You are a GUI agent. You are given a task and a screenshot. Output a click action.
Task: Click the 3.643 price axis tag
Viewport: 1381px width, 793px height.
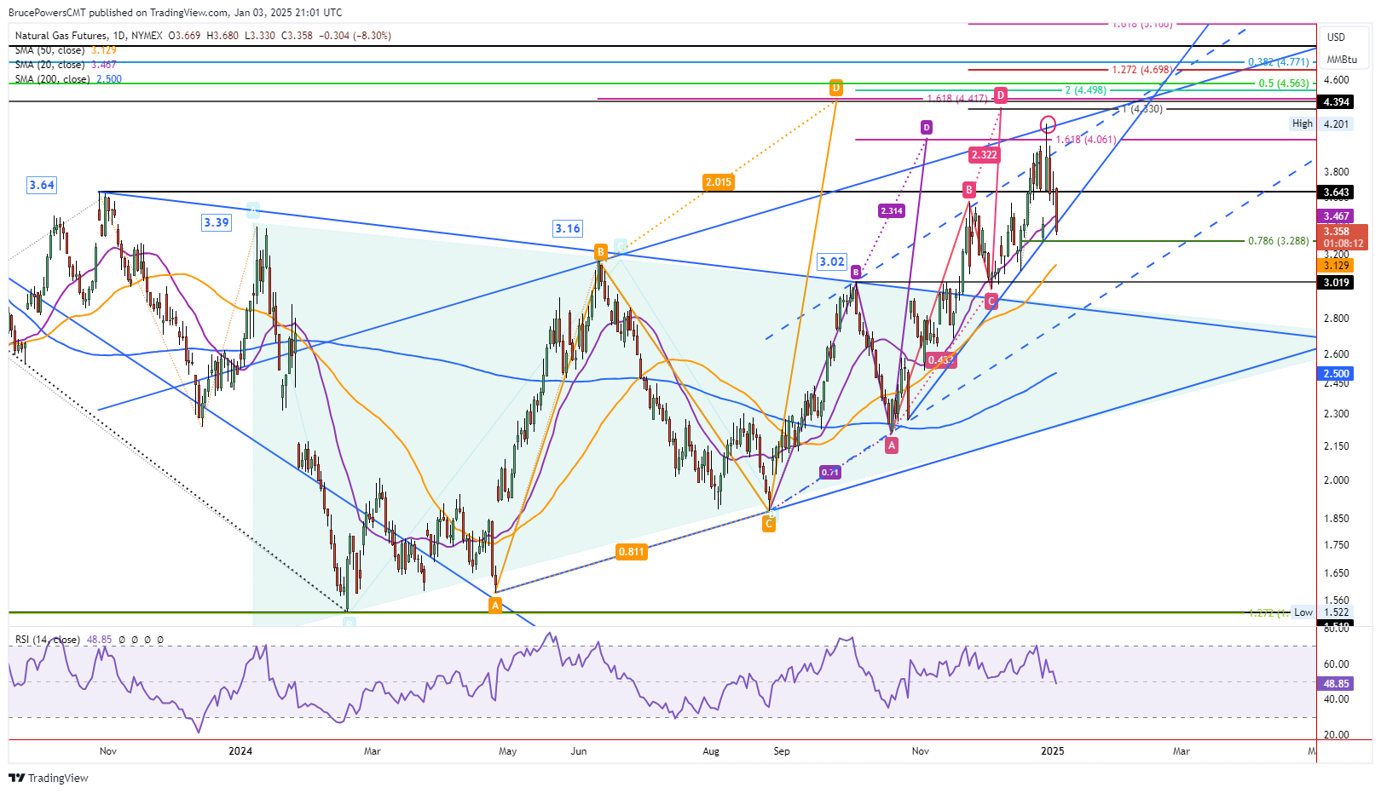point(1336,193)
